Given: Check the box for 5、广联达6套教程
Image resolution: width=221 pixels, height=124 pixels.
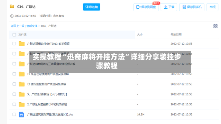Looking at the screenshot, I should pos(14,94).
